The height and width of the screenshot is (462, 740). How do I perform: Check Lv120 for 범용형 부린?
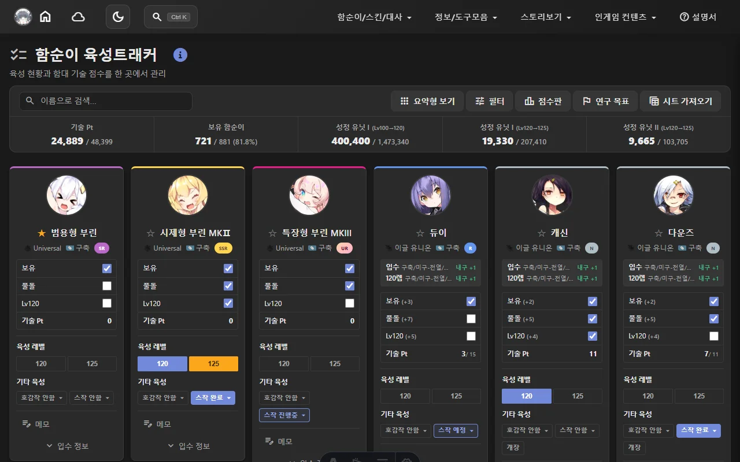(107, 303)
